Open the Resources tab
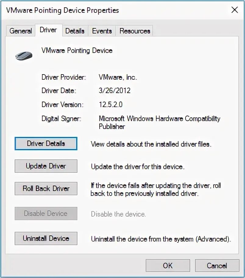This screenshot has height=278, width=245. click(x=135, y=31)
